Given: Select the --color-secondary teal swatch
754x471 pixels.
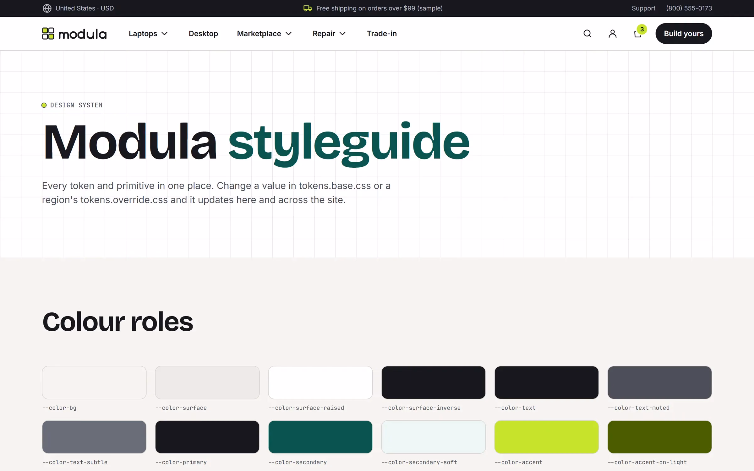Looking at the screenshot, I should click(x=320, y=437).
